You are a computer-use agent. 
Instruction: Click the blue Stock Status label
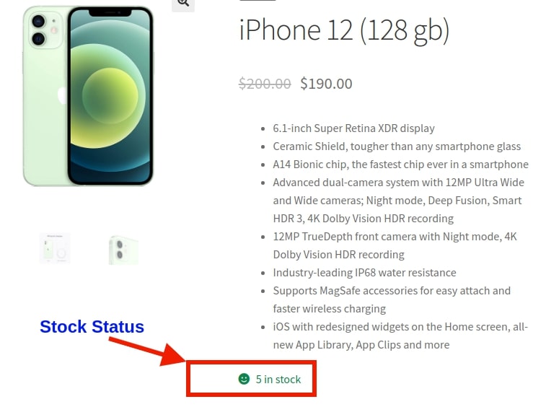click(92, 327)
